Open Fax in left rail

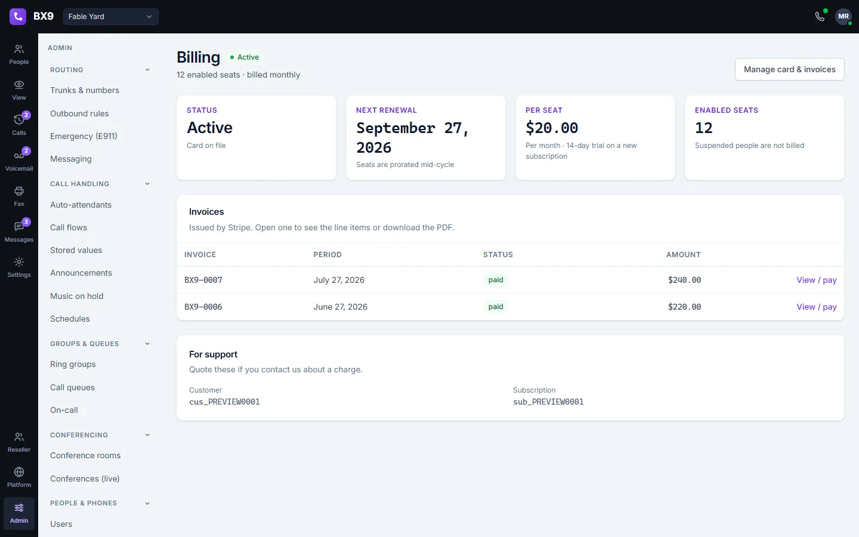point(19,196)
